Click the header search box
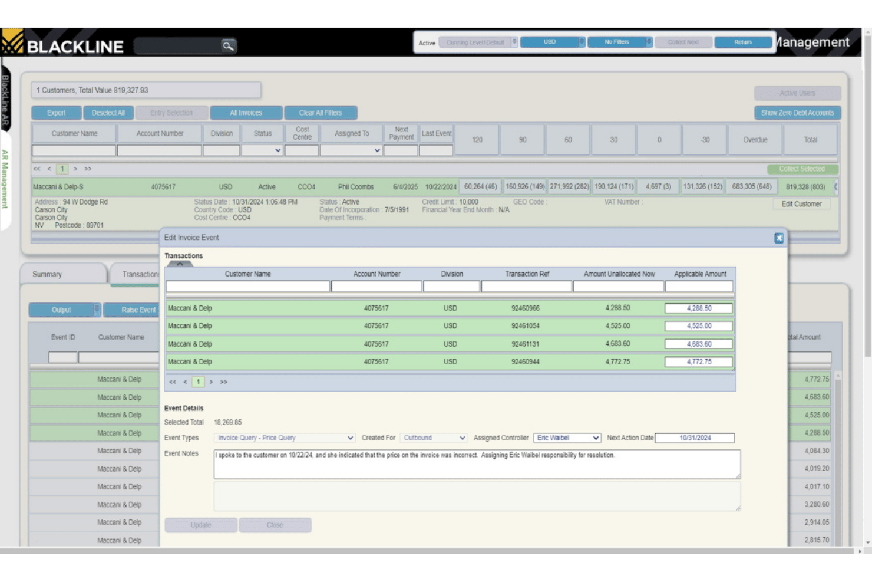Screen dimensions: 872x582 (177, 45)
